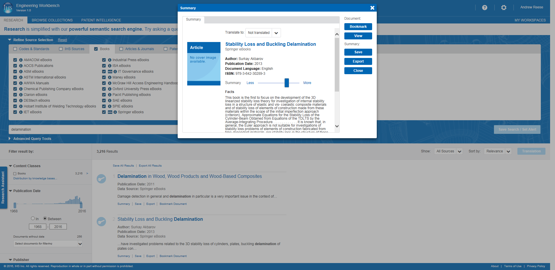
Task: Click the summary scrollbar down arrow
Action: point(337,126)
